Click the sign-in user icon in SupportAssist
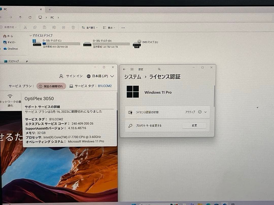The height and width of the screenshot is (205, 274). tap(61, 76)
